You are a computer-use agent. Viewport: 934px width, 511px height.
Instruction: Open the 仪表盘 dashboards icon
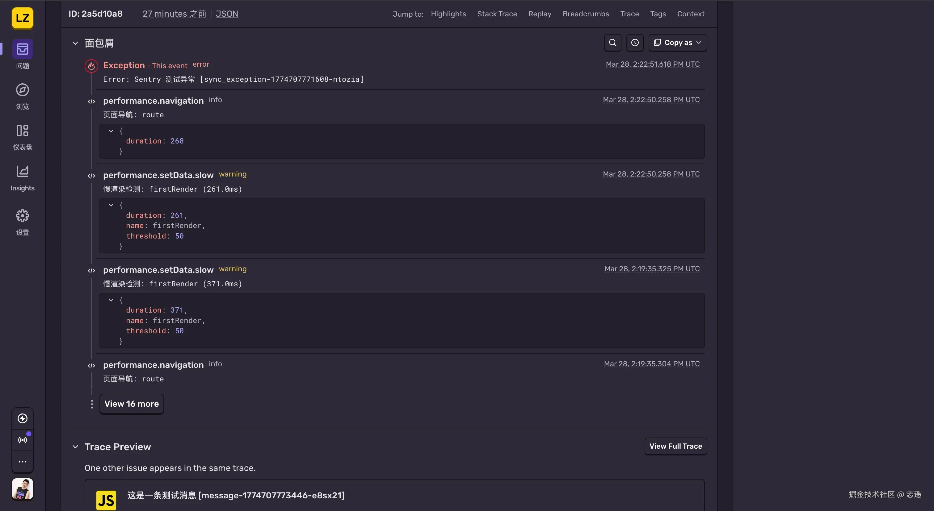pyautogui.click(x=23, y=131)
